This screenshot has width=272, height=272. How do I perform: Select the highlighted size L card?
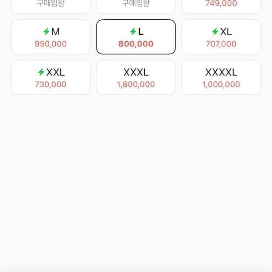point(136,37)
